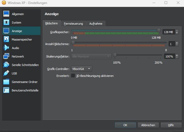Go to Allgemein settings page
The image size is (184, 132).
21,14
